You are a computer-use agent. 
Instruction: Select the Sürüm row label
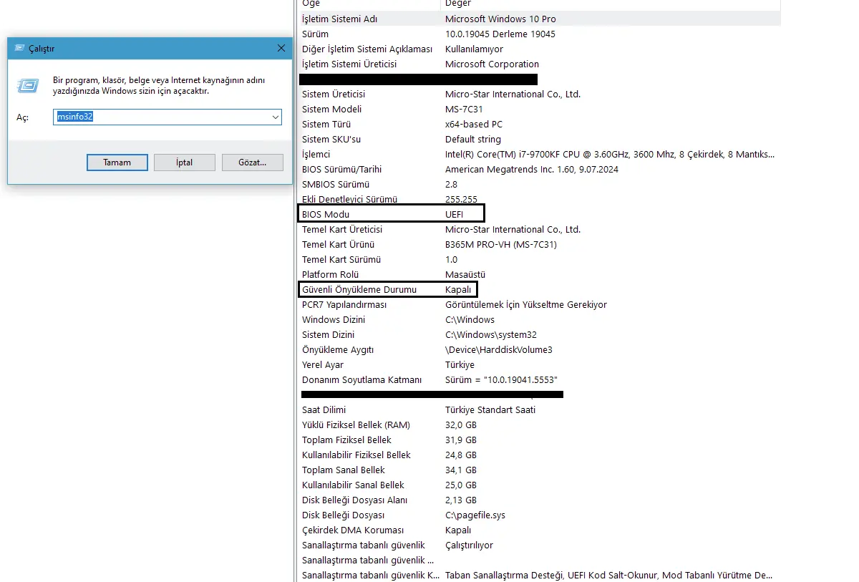click(x=315, y=34)
